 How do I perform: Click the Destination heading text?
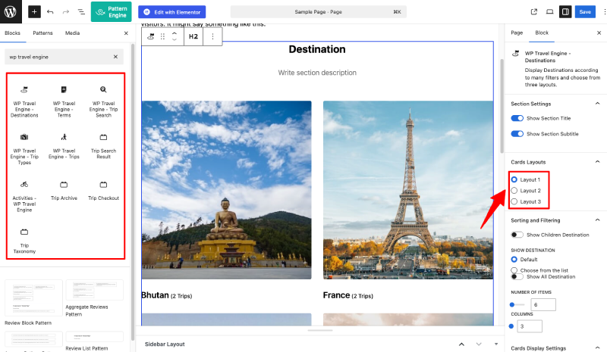pos(317,49)
